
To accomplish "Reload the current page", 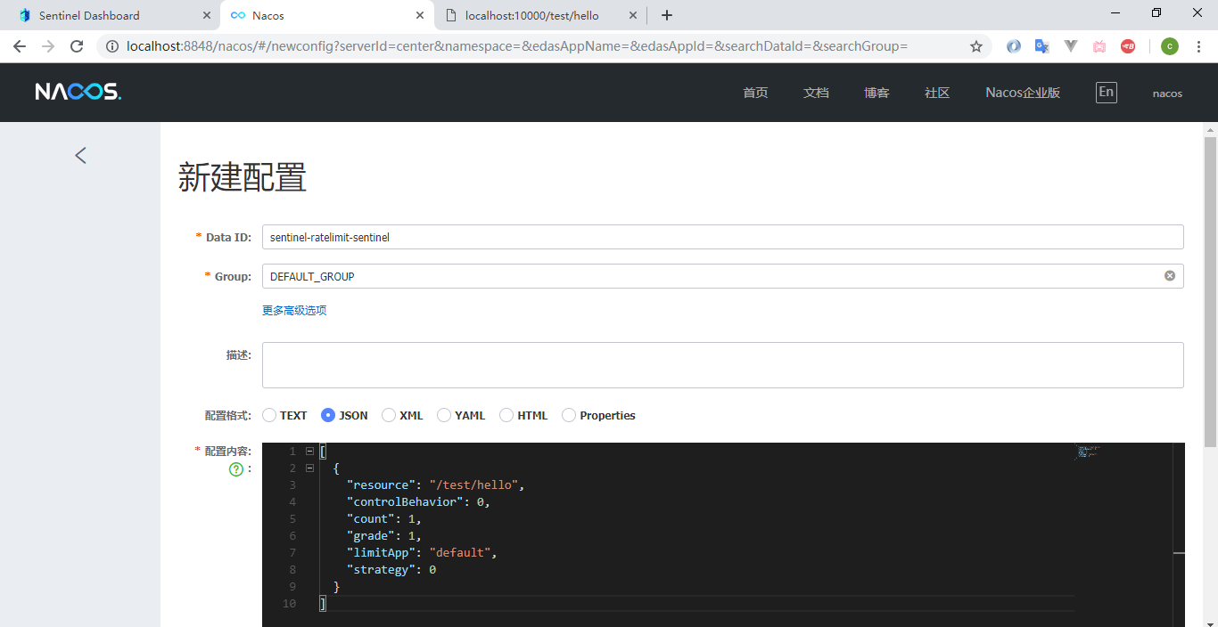I will pos(77,46).
